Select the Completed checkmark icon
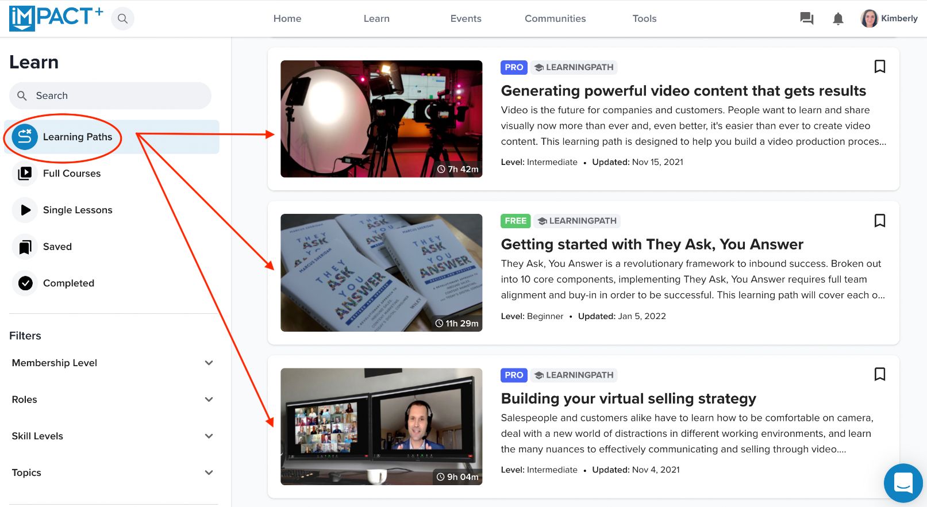The image size is (927, 507). [25, 283]
